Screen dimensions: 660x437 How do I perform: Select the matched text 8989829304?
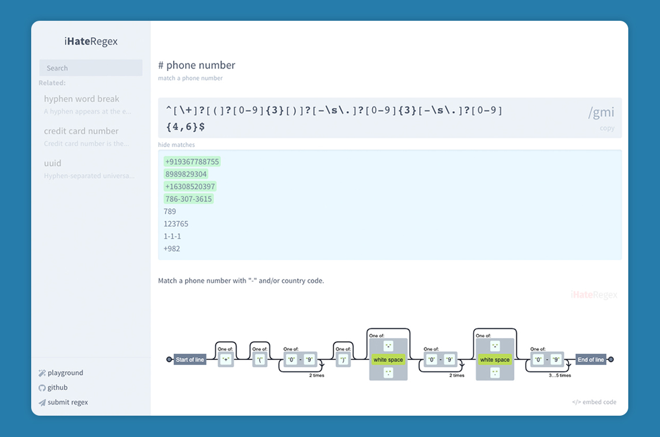[x=186, y=174]
